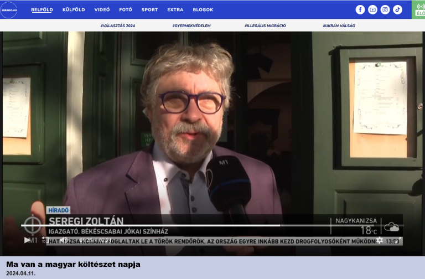425x279 pixels.
Task: Open the Facebook page icon
Action: (360, 9)
